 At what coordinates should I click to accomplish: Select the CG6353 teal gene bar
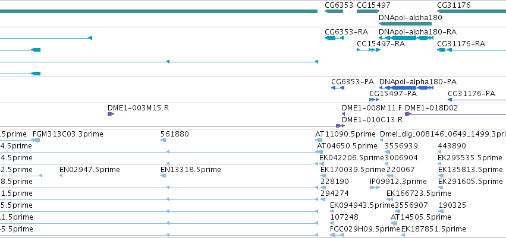(x=334, y=11)
